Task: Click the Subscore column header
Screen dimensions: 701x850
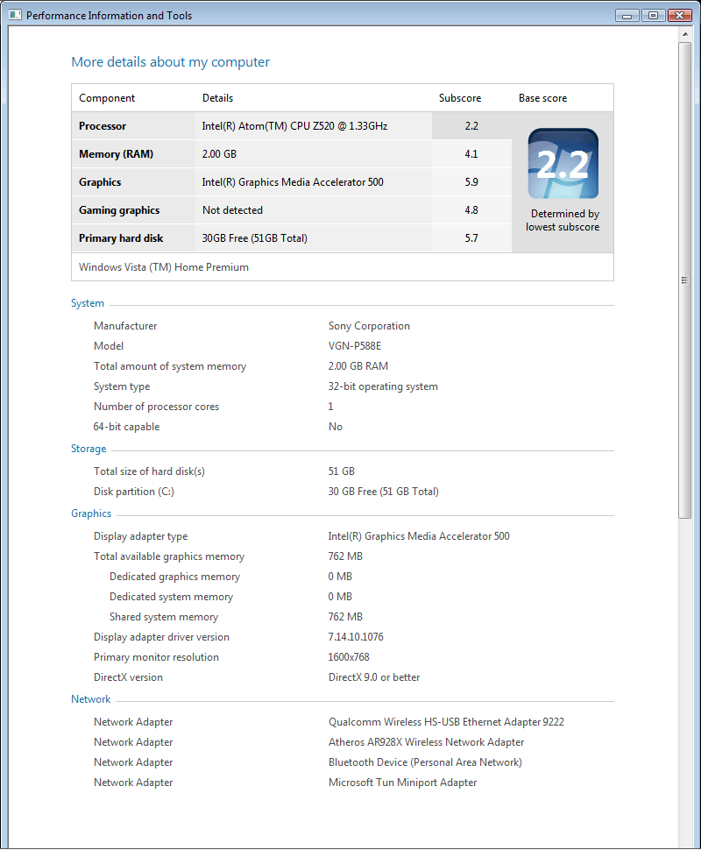Action: point(460,98)
